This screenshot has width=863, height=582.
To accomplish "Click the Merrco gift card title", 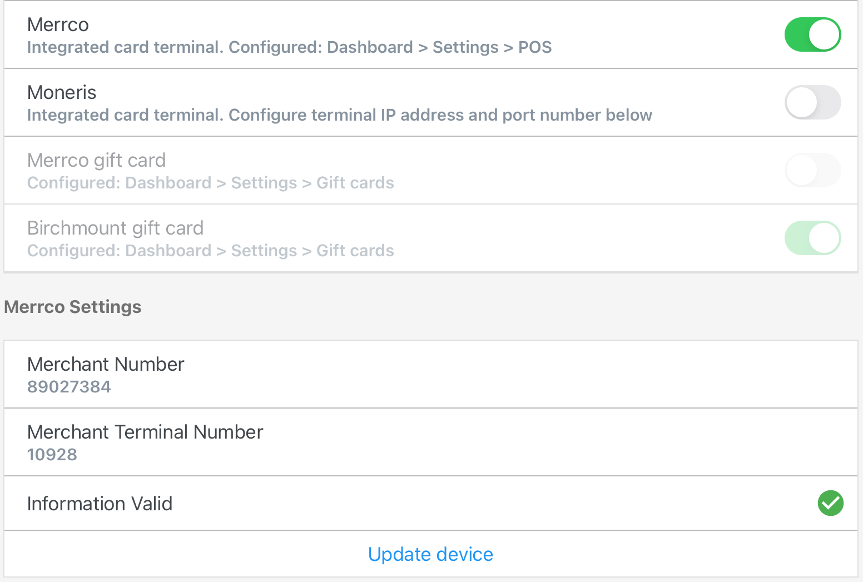I will tap(96, 160).
